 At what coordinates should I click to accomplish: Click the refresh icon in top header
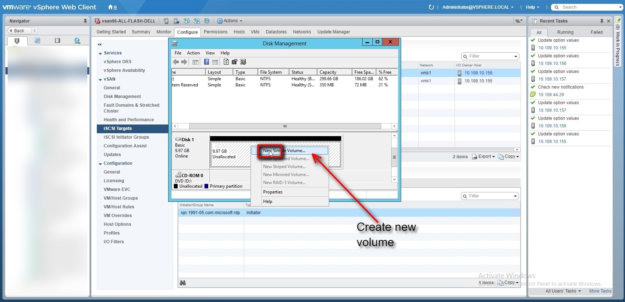[x=431, y=7]
